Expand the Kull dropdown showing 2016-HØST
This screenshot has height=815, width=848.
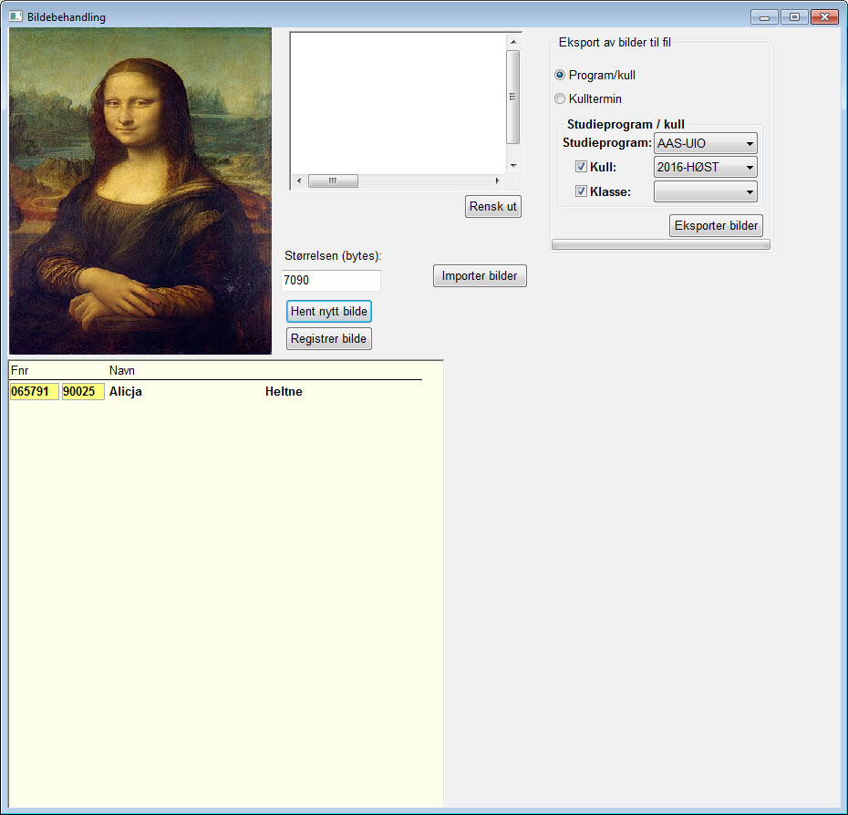click(705, 167)
